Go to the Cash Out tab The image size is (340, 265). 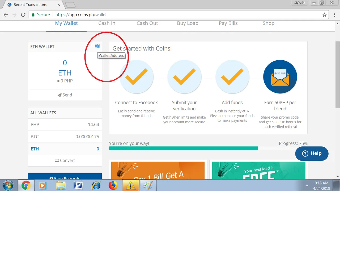pos(147,23)
